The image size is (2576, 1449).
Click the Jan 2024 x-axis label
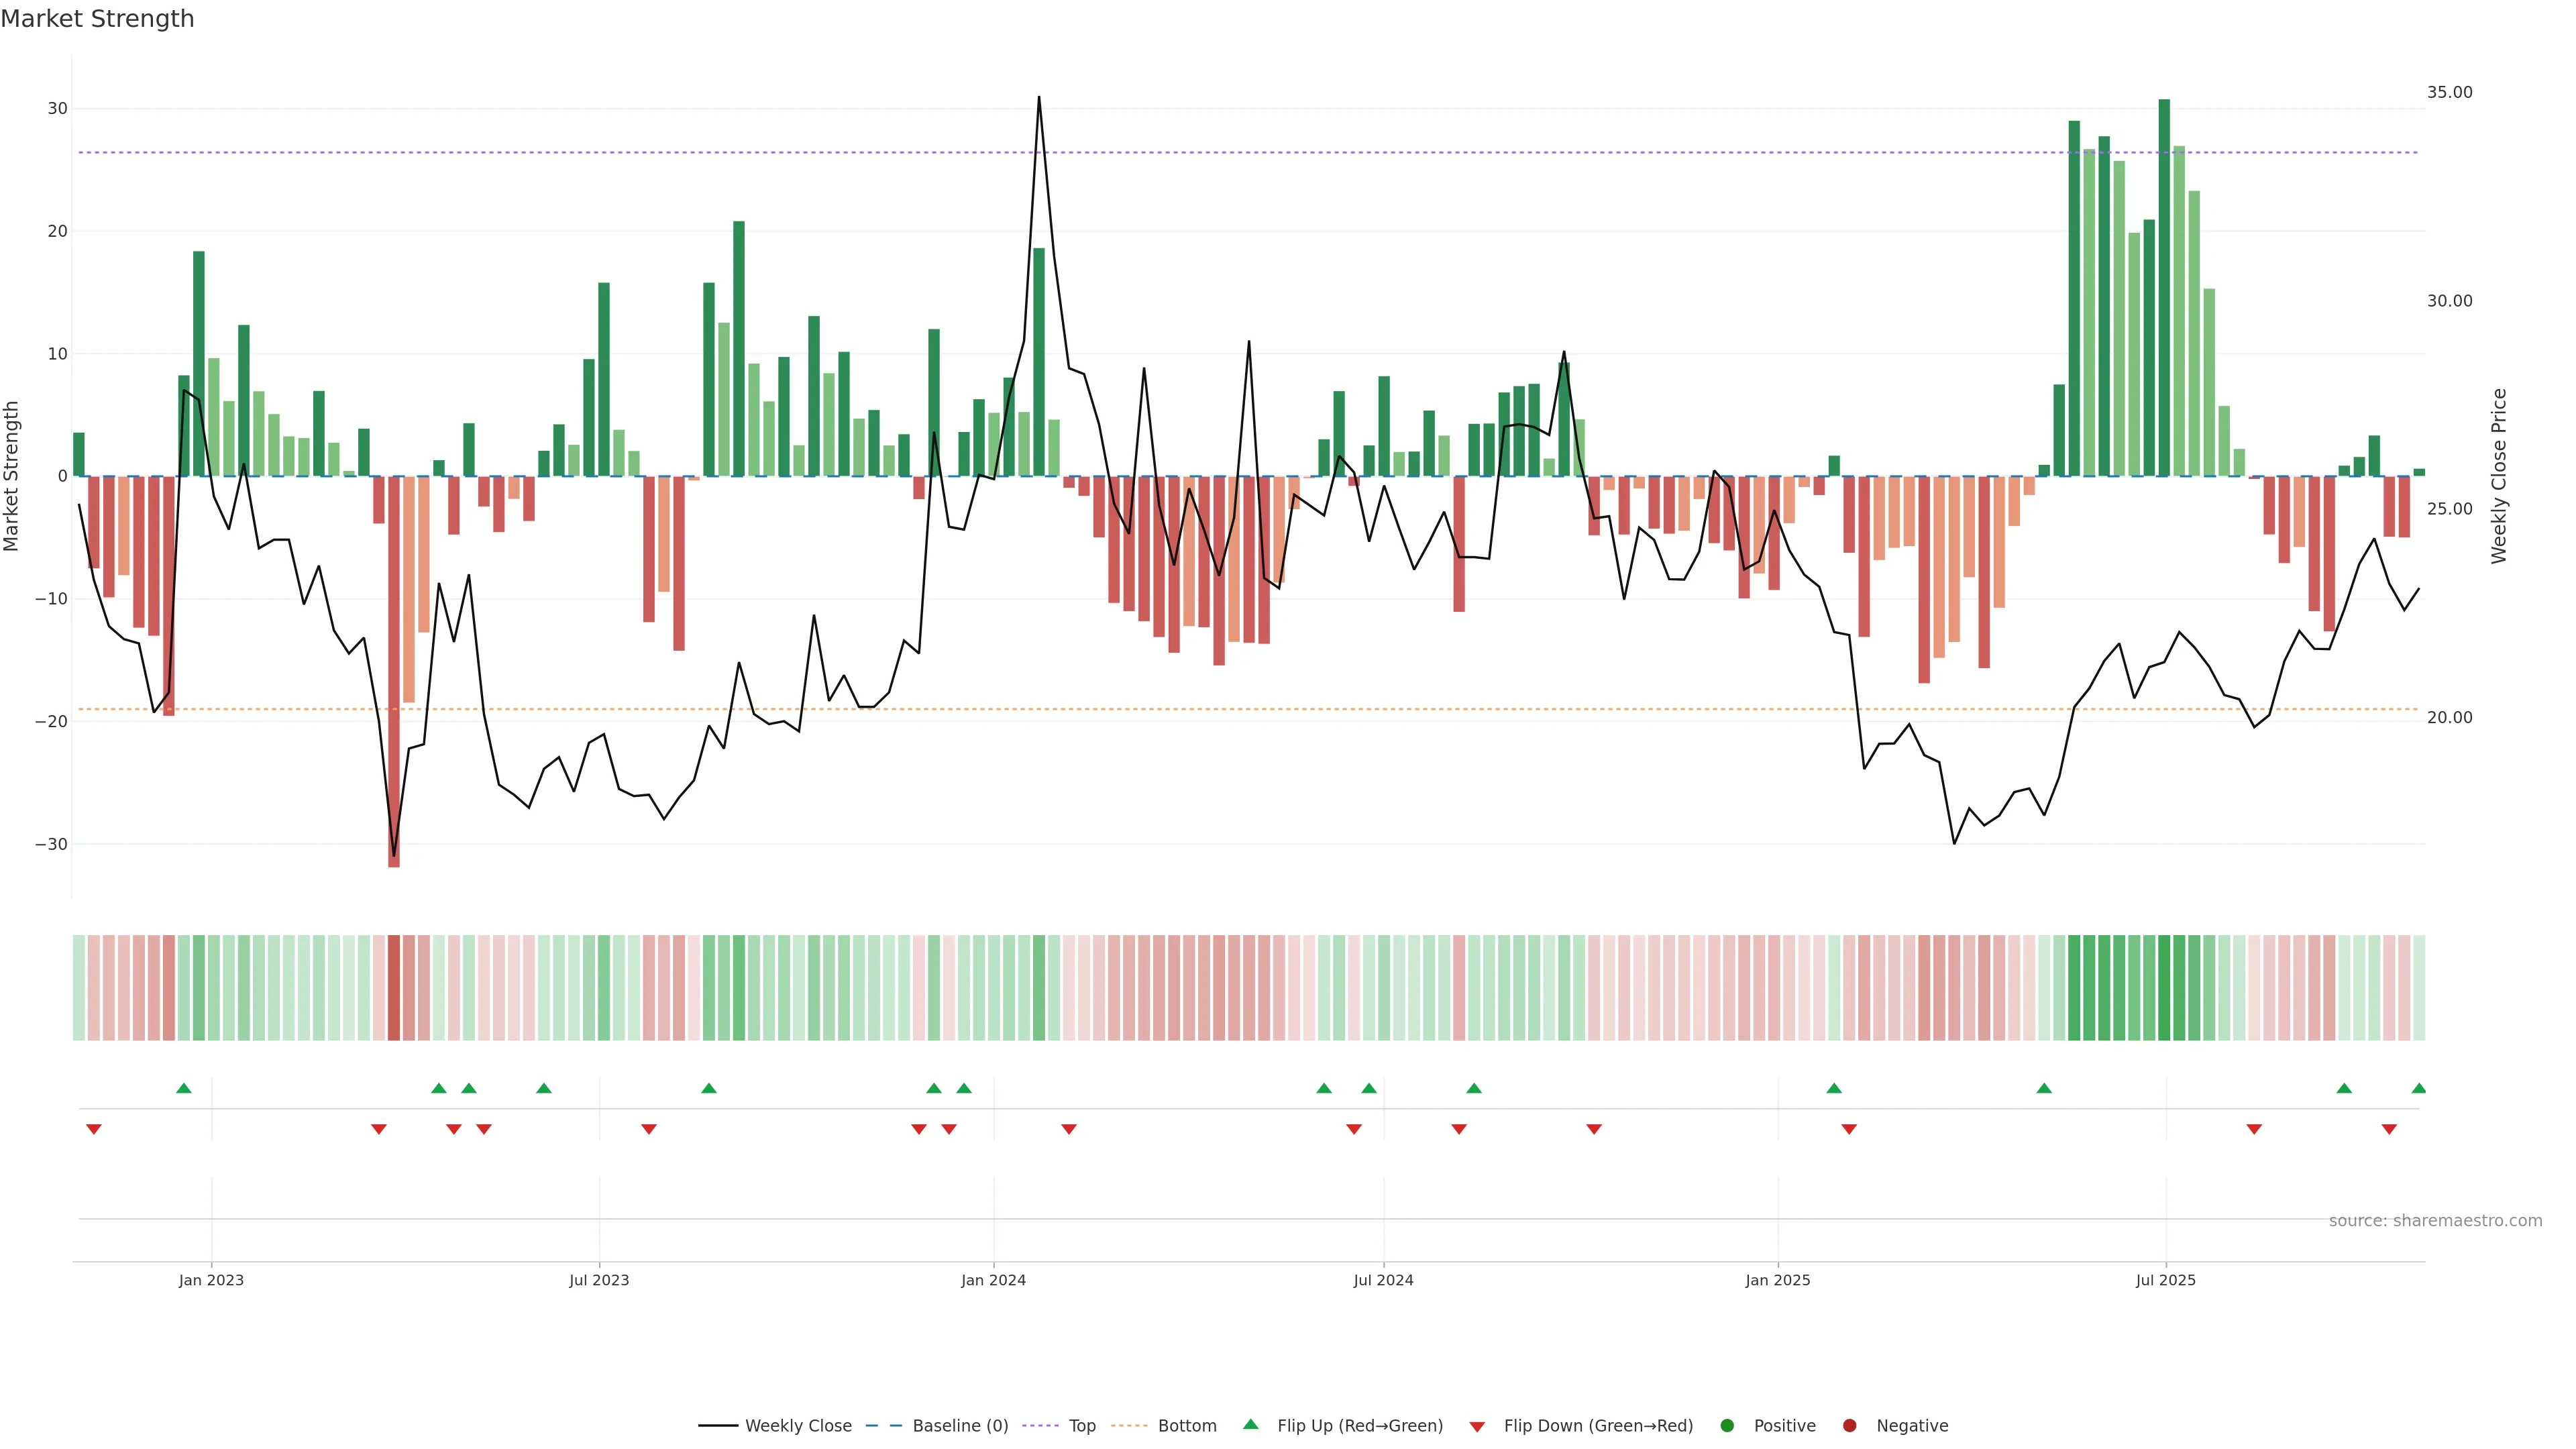pyautogui.click(x=993, y=1280)
